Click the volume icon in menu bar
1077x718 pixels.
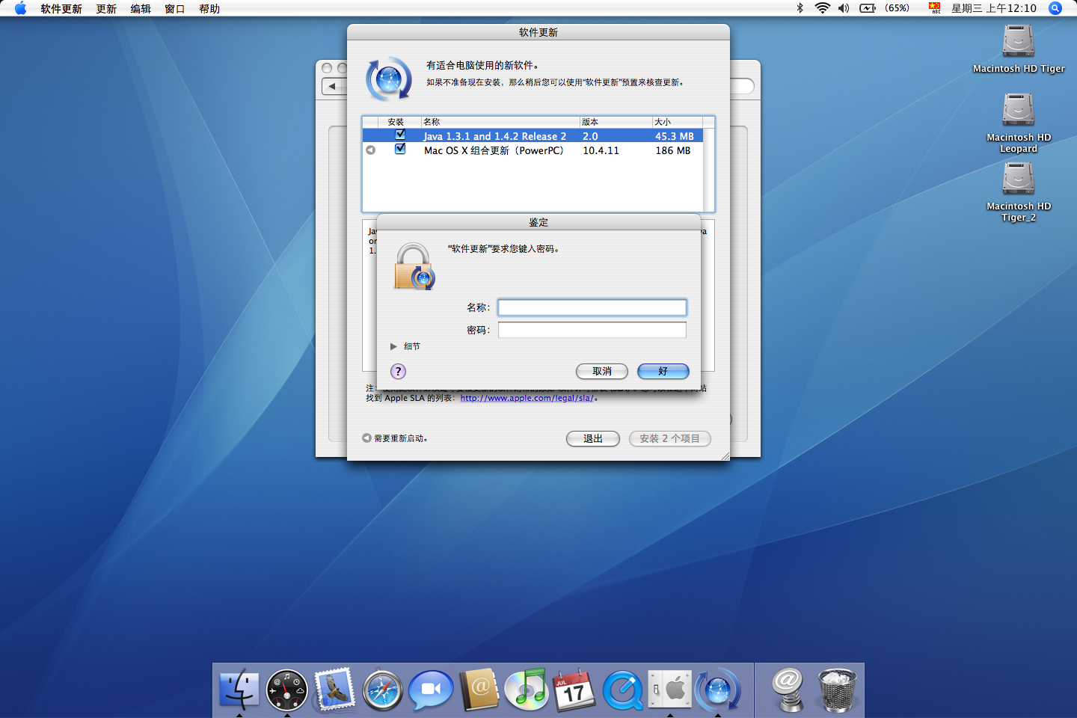[x=844, y=8]
